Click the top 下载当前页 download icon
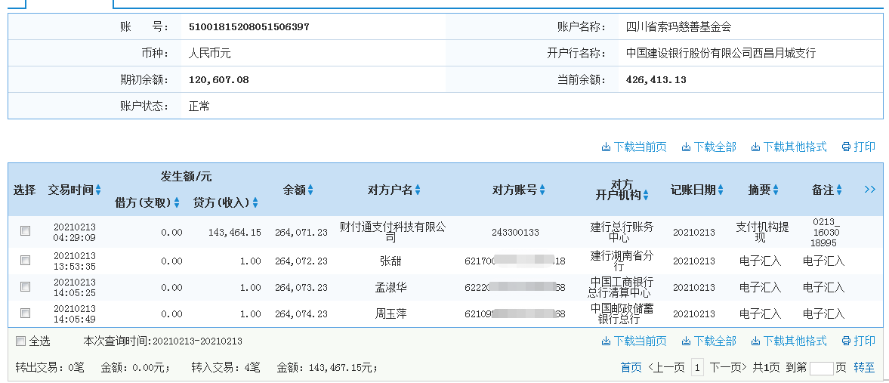Image resolution: width=889 pixels, height=383 pixels. 606,147
